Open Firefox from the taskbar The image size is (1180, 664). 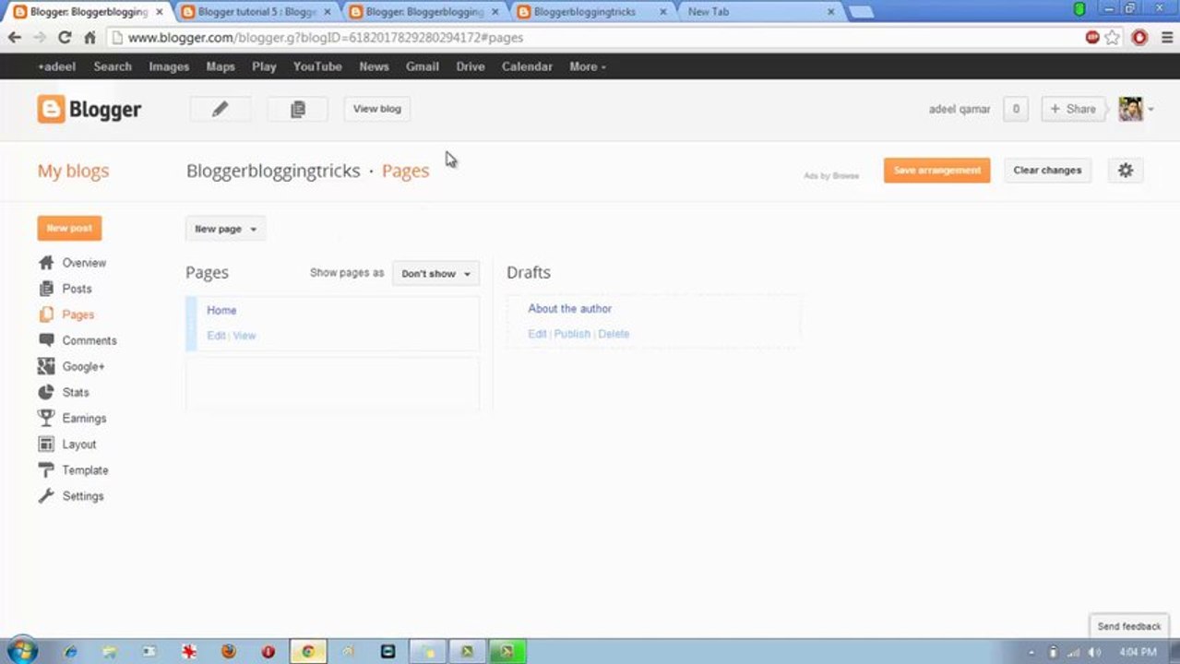[228, 651]
